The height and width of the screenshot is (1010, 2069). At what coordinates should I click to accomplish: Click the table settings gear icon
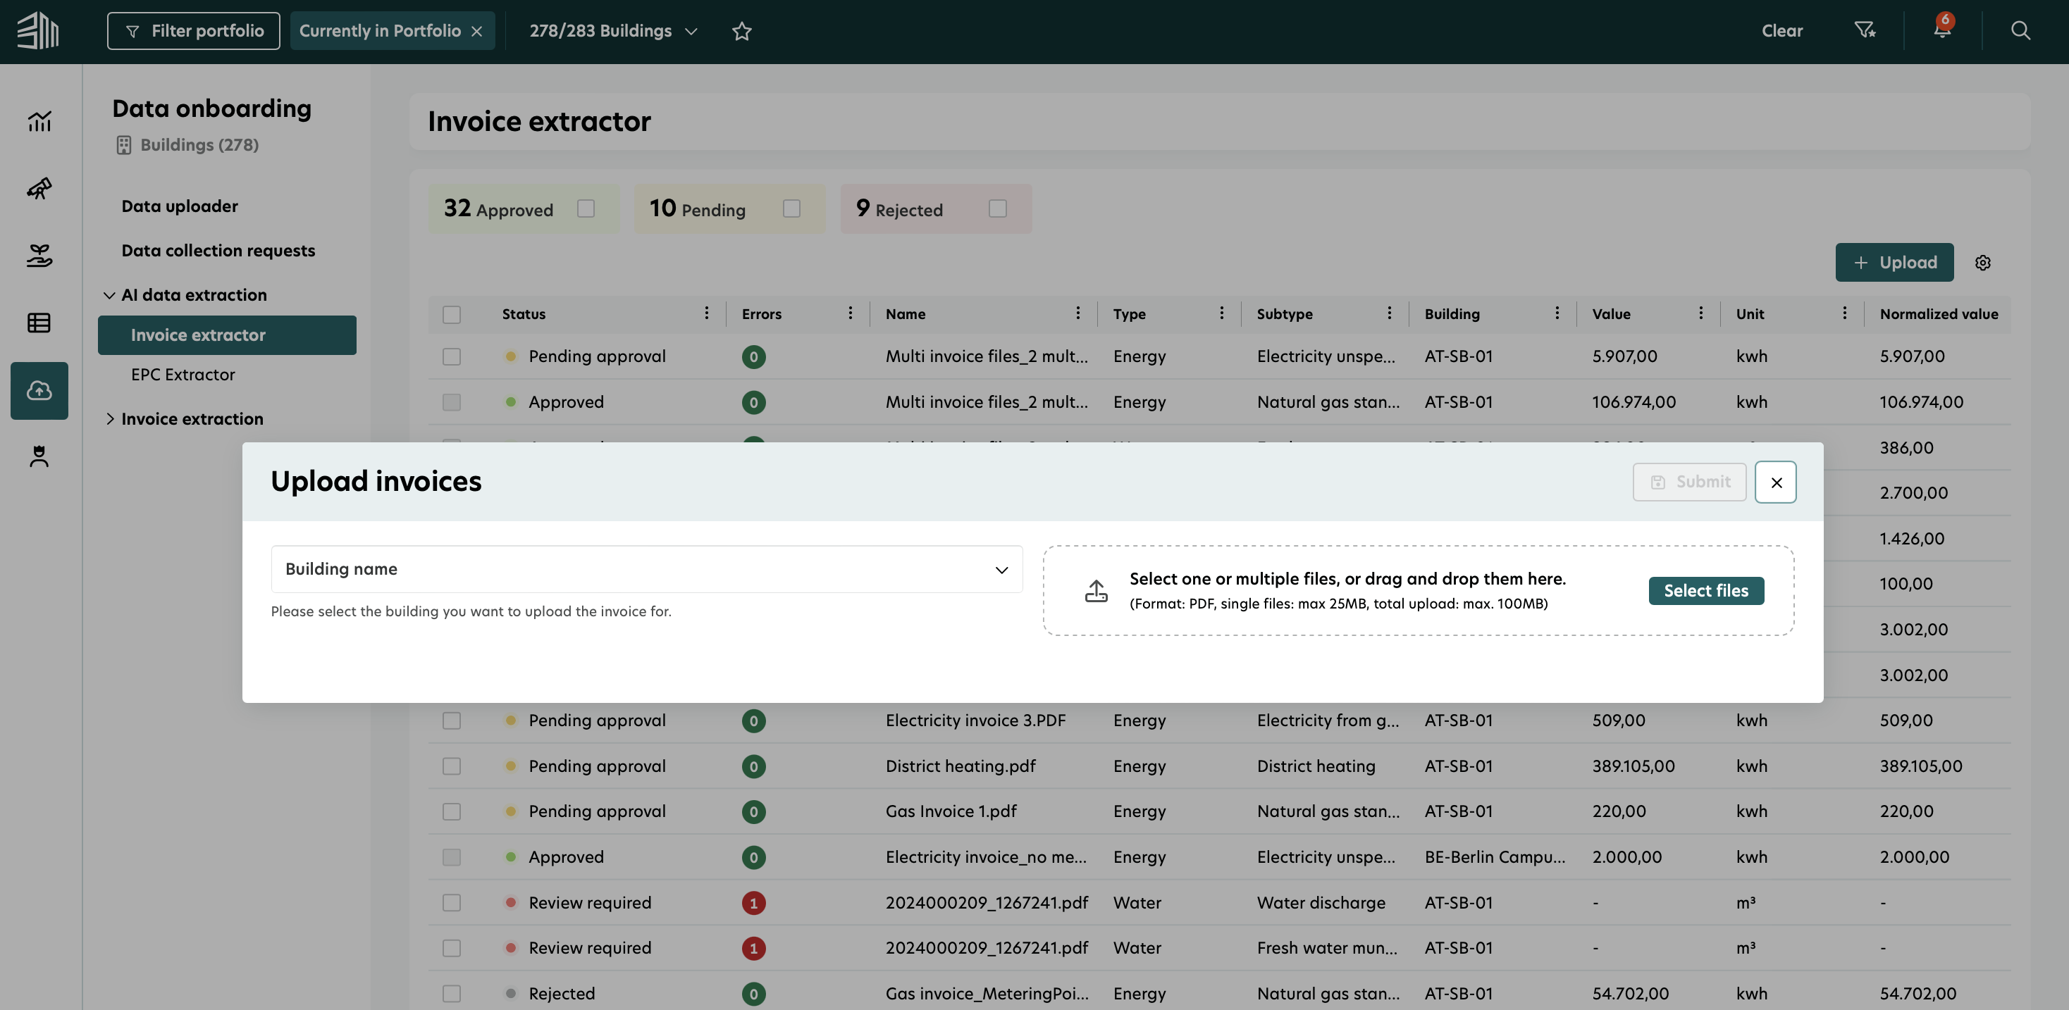(x=1982, y=263)
